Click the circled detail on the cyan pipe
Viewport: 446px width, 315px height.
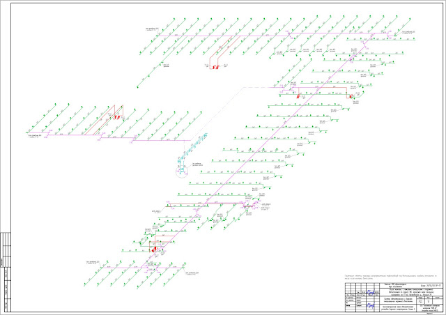coord(182,171)
